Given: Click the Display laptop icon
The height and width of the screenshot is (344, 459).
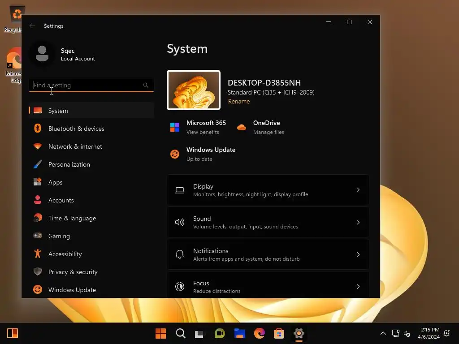Looking at the screenshot, I should pos(180,190).
